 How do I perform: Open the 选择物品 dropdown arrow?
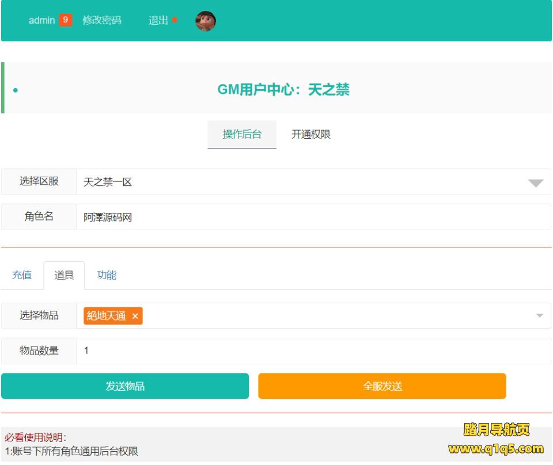540,316
